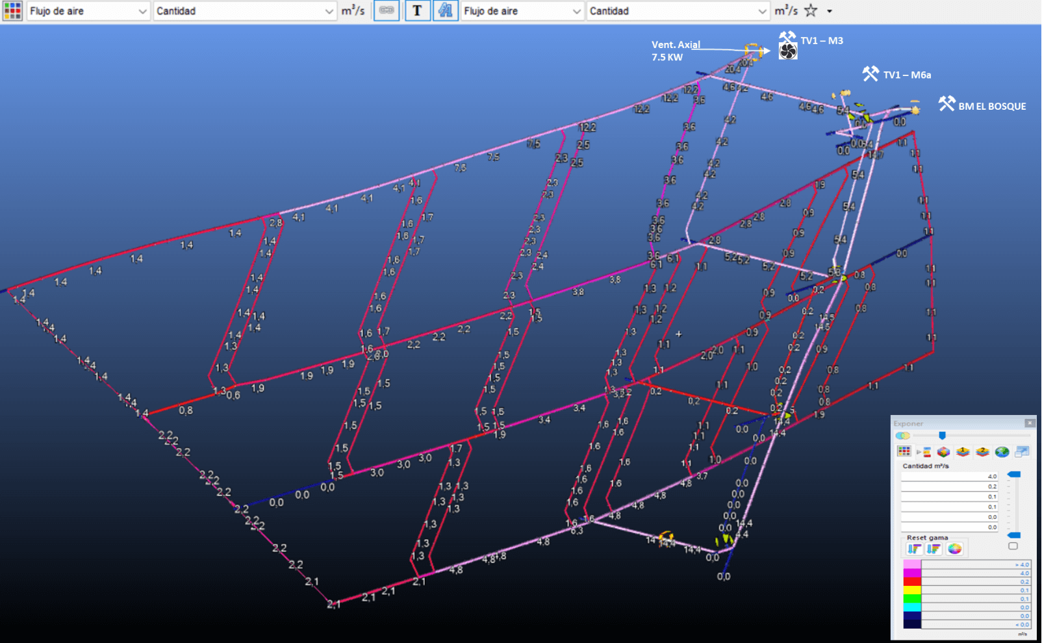The width and height of the screenshot is (1055, 643).
Task: Switch to layer 1 tab in Exponer
Action: [x=963, y=452]
